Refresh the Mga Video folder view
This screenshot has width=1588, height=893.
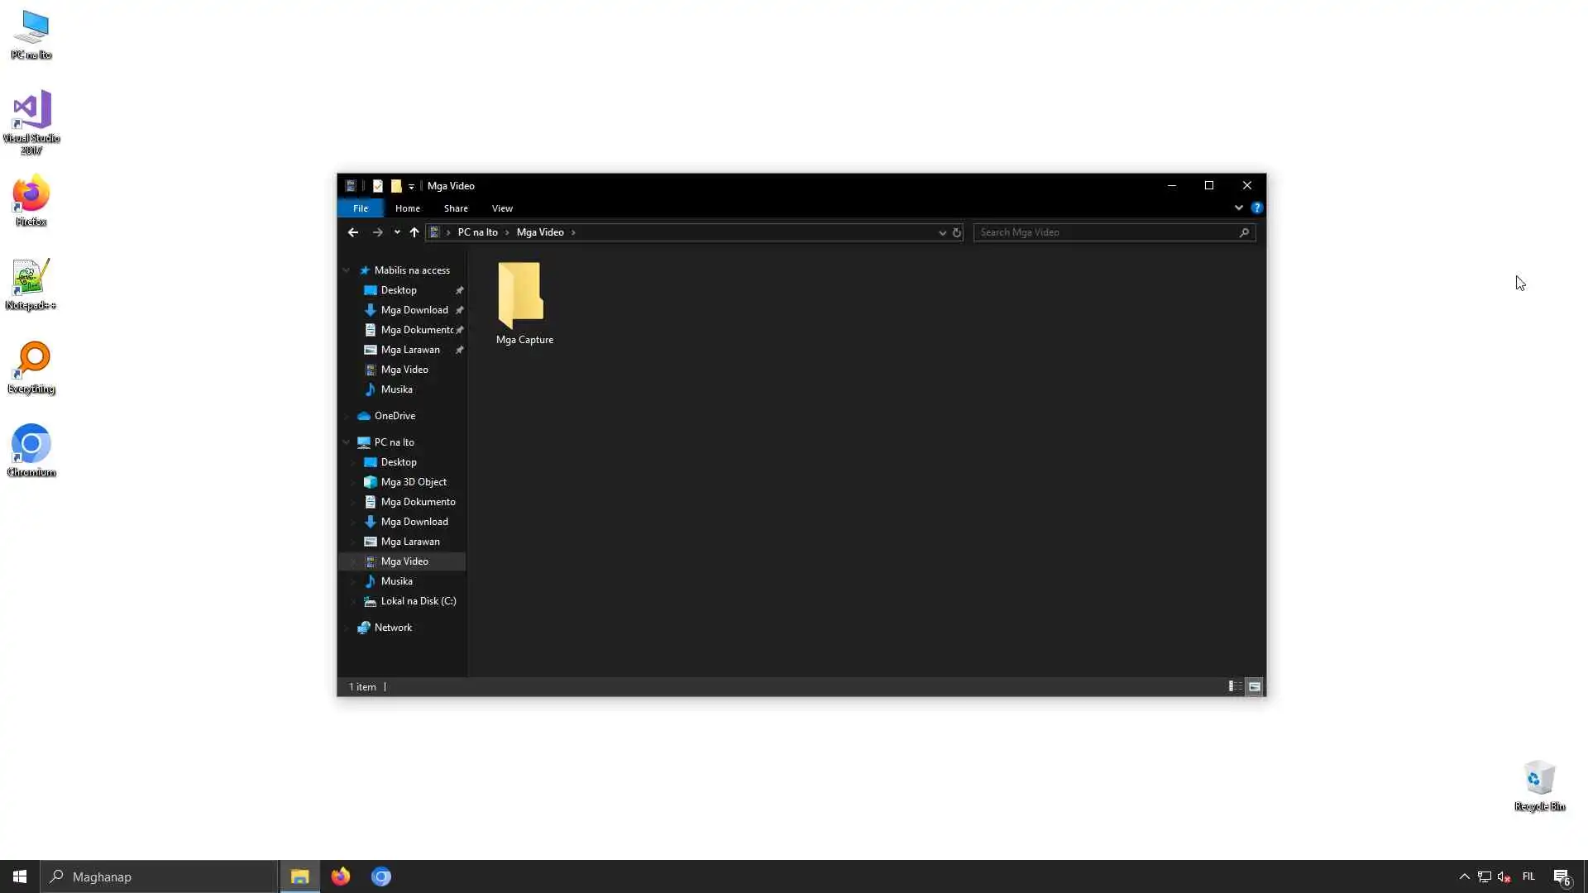pos(957,232)
